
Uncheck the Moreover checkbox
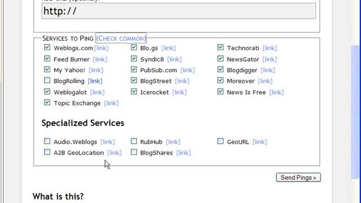point(221,80)
